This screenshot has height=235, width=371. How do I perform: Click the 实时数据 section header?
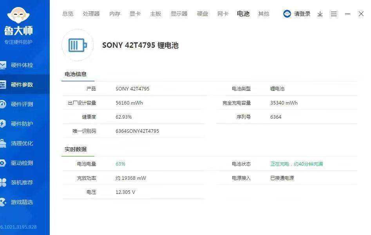[76, 149]
